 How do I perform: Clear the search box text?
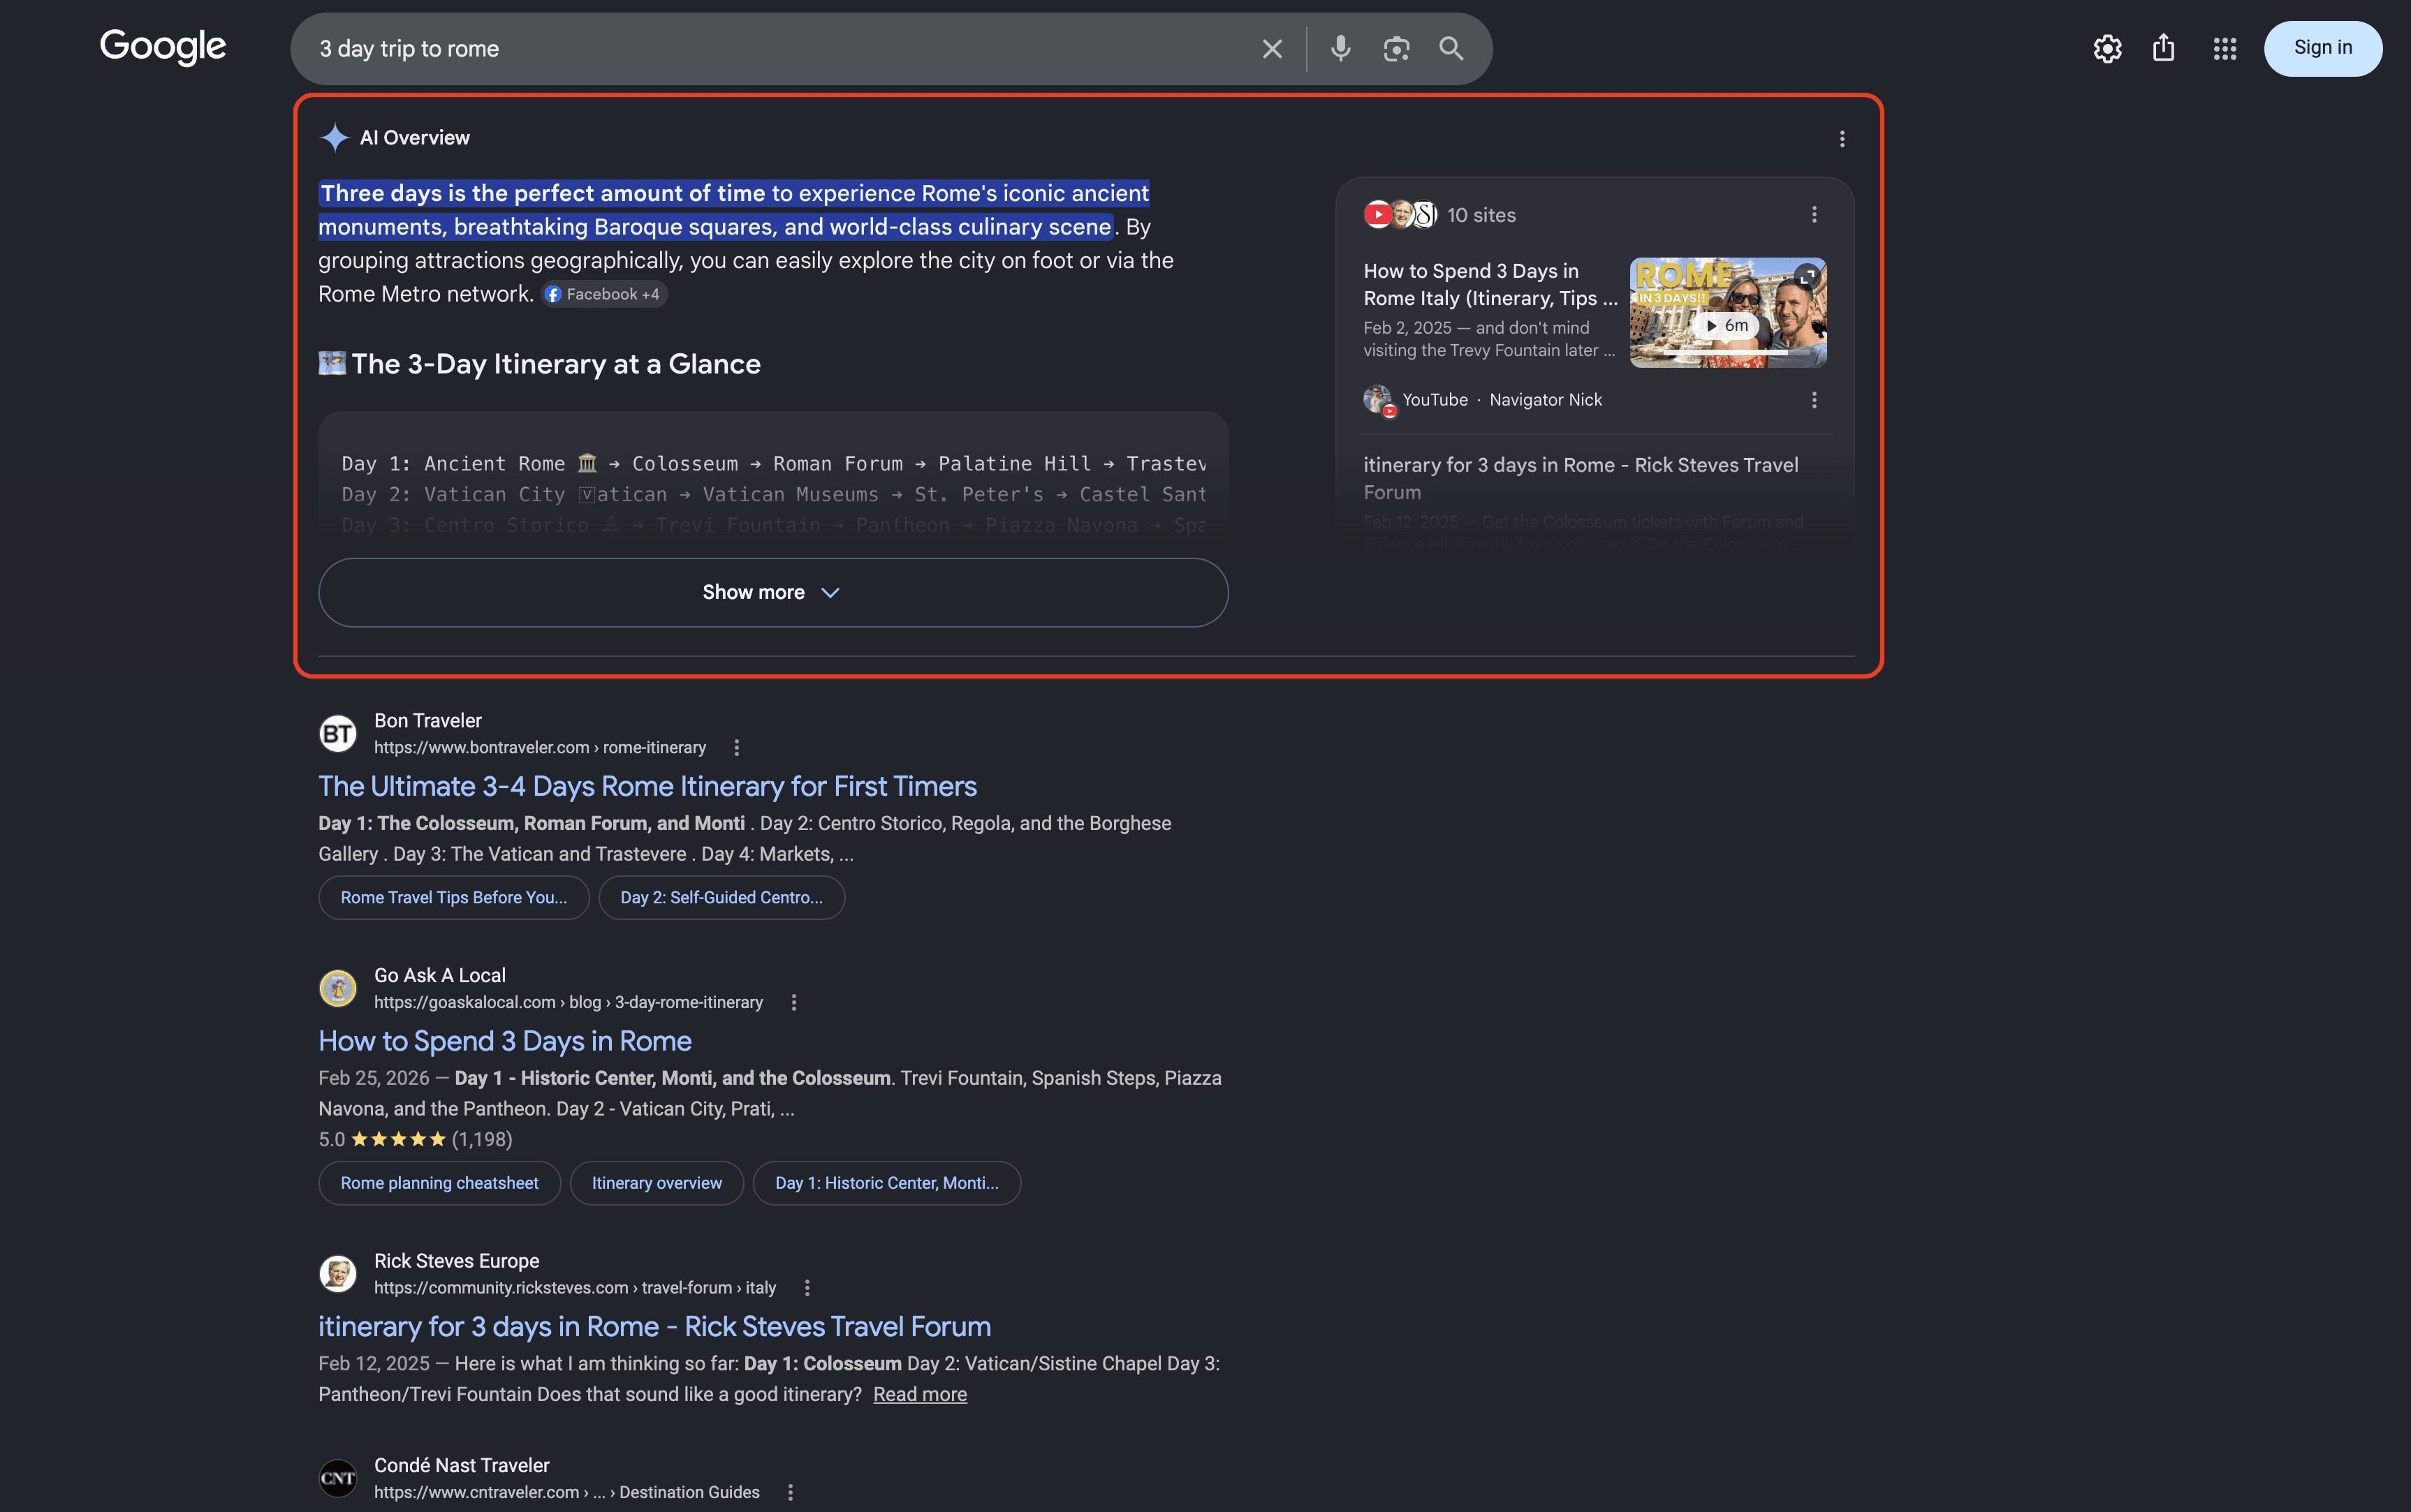(x=1272, y=49)
